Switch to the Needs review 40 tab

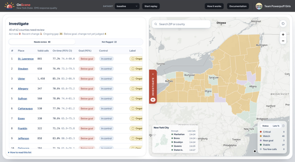[42, 42]
